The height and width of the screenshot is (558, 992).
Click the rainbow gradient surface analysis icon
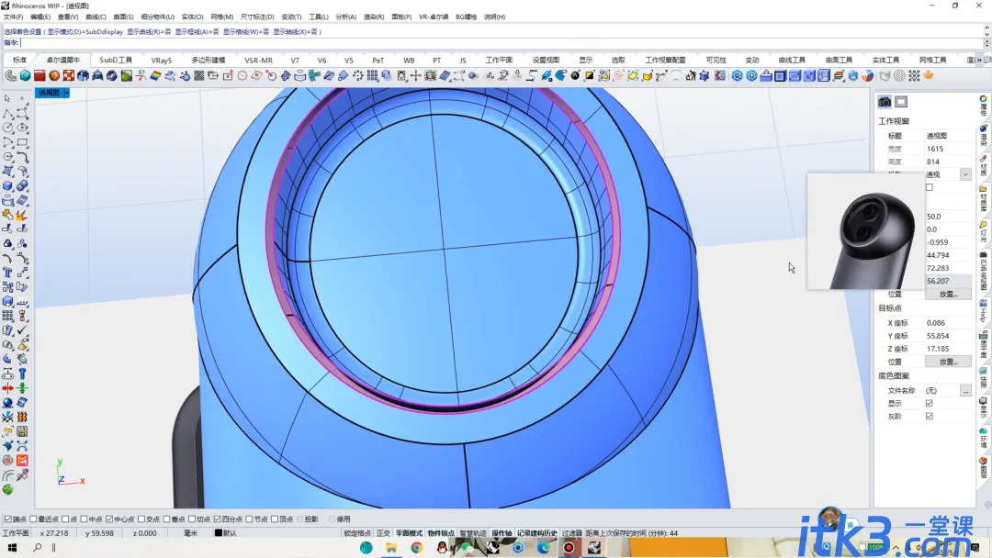pyautogui.click(x=155, y=76)
